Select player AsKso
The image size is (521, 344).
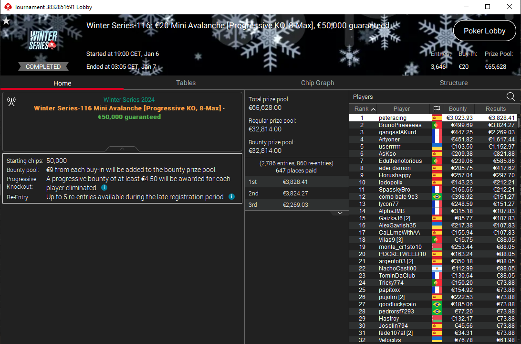pos(433,154)
